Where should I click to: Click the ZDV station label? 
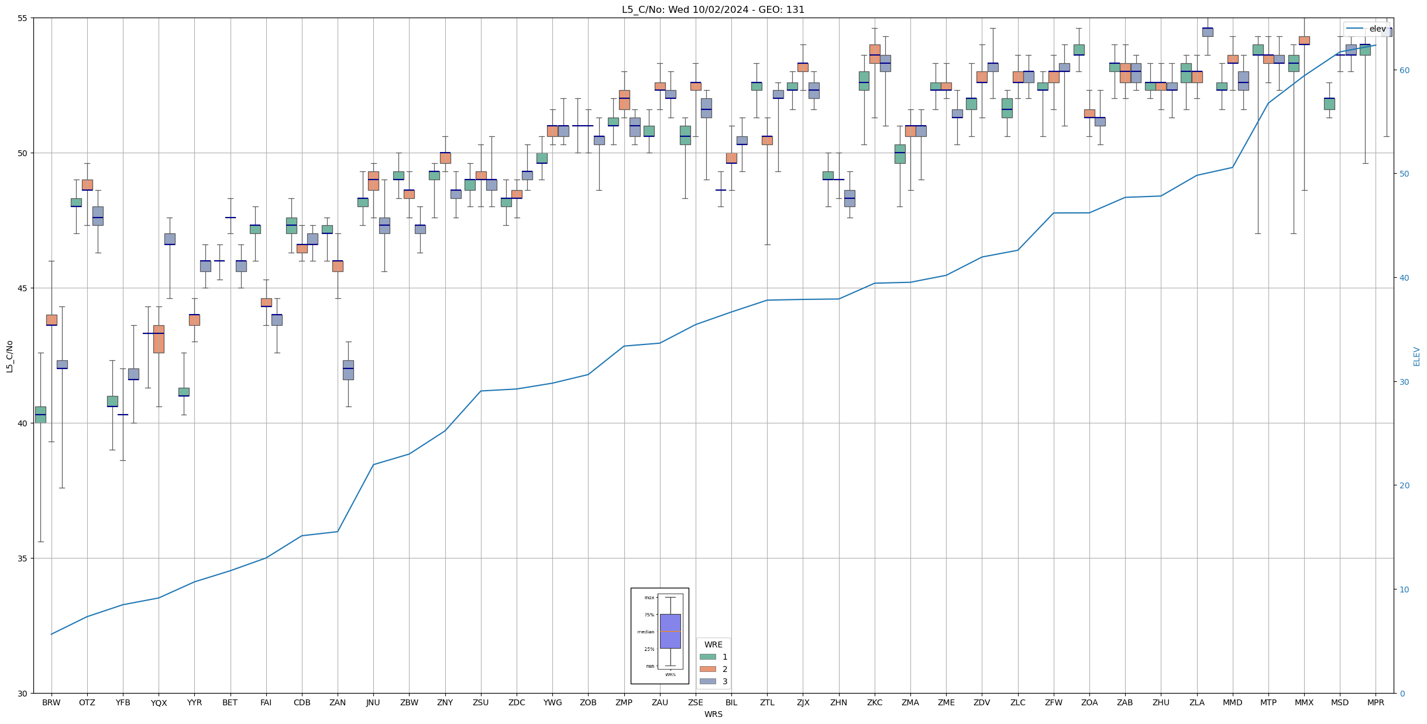[x=982, y=702]
